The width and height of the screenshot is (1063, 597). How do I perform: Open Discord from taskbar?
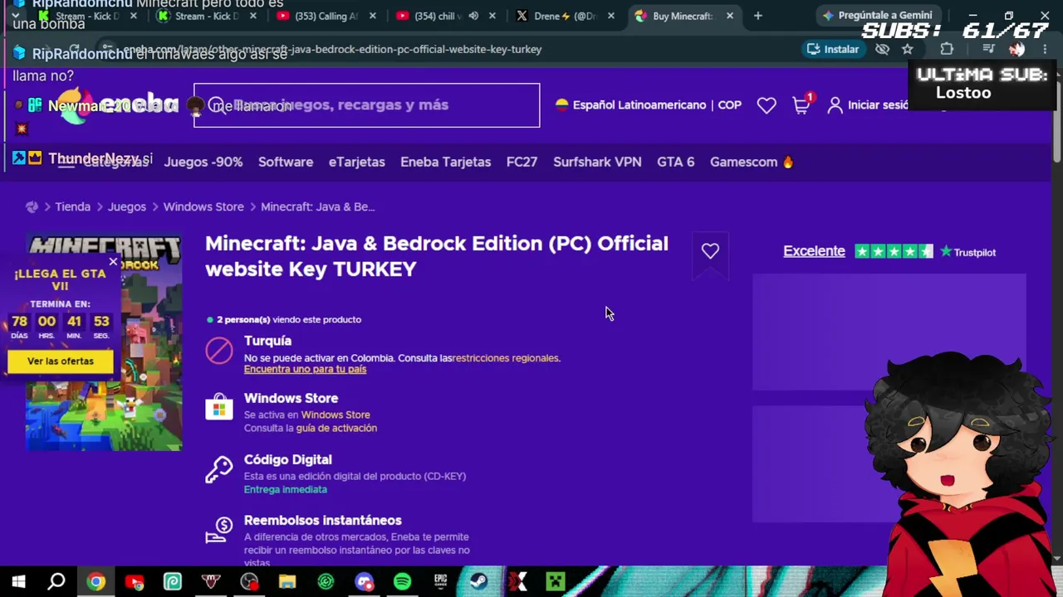pos(364,581)
